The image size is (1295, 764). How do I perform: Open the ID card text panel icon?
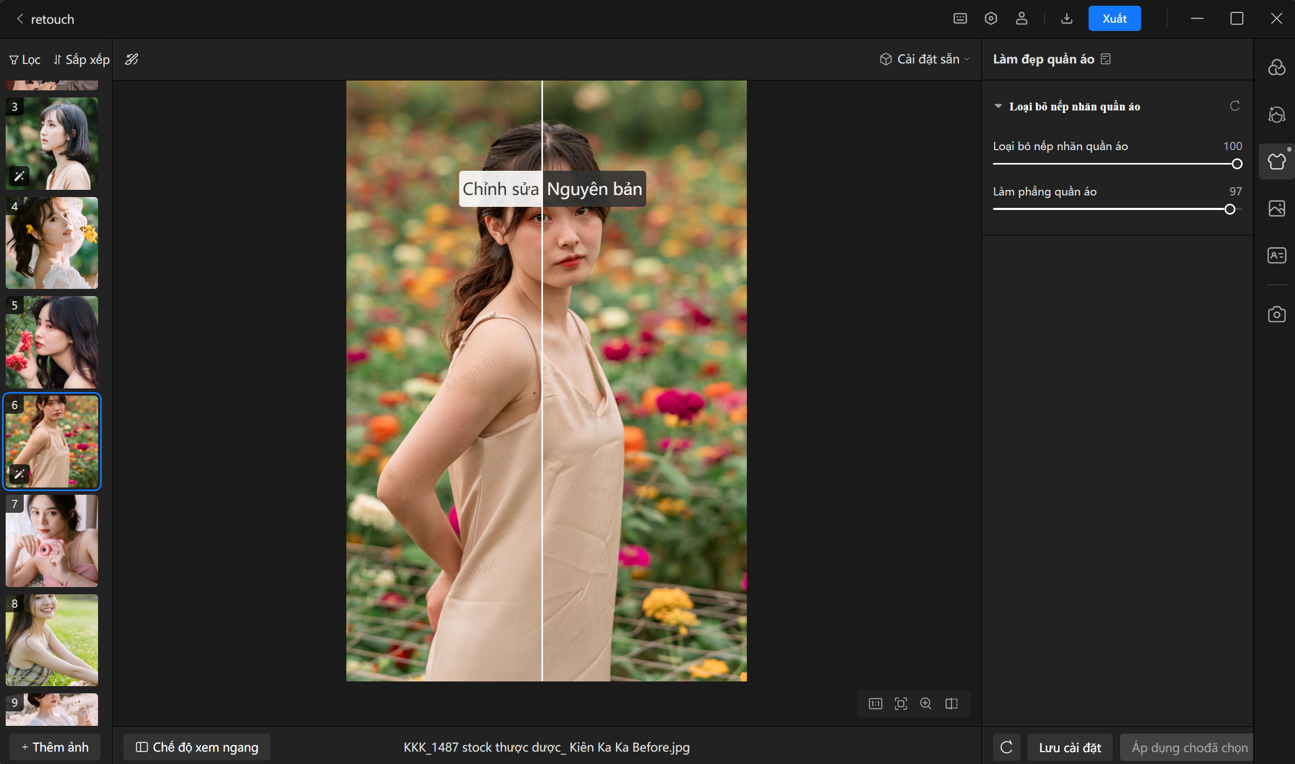click(1276, 255)
